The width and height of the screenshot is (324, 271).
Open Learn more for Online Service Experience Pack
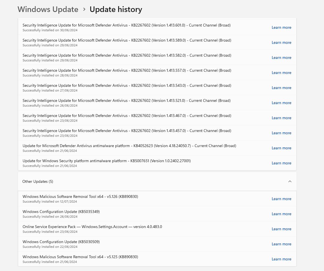pos(282,229)
